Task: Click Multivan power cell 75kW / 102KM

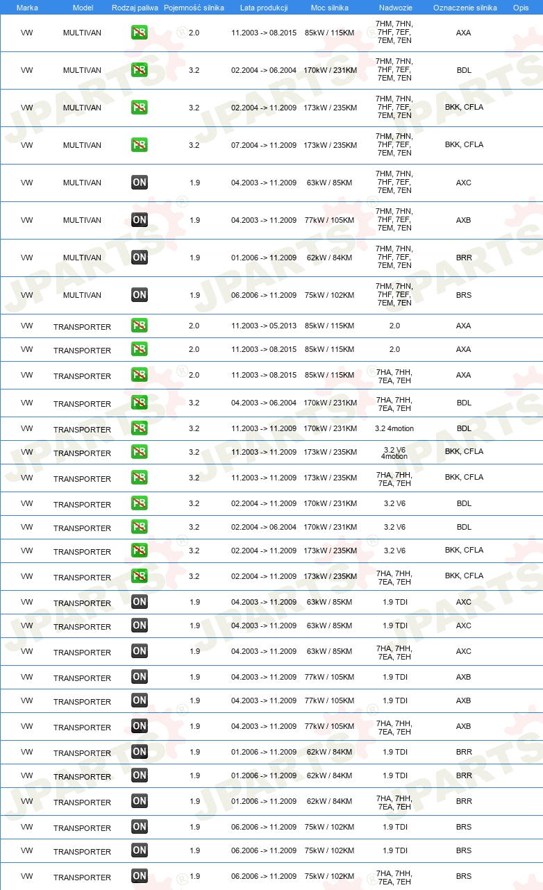Action: click(x=330, y=295)
